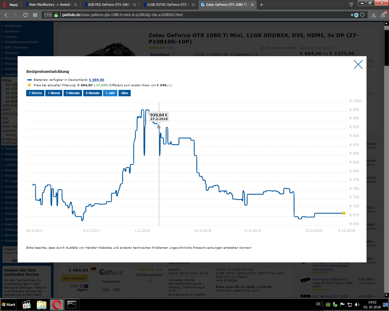389x311 pixels.
Task: Close the Bestpreisentwicklung popup with the X
Action: (x=358, y=64)
